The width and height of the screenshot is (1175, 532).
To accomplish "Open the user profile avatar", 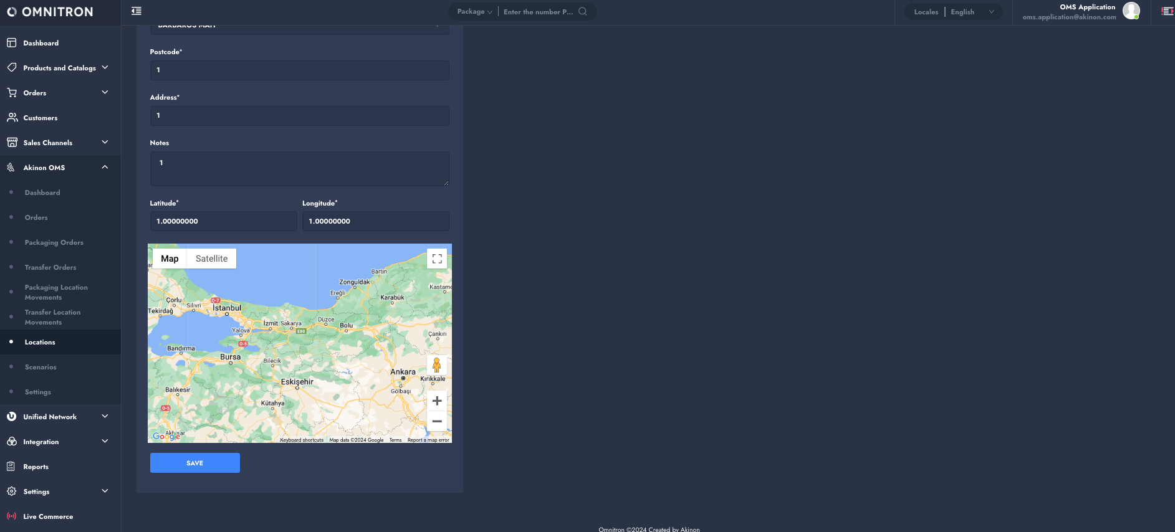I will coord(1131,11).
